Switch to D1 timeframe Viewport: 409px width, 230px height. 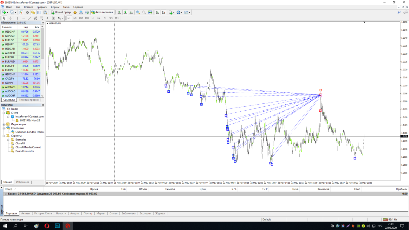pyautogui.click(x=105, y=18)
